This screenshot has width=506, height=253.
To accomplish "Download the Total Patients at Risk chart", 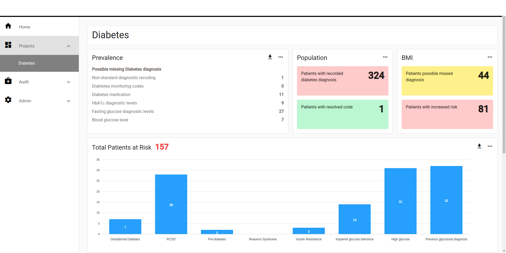I will (x=479, y=146).
